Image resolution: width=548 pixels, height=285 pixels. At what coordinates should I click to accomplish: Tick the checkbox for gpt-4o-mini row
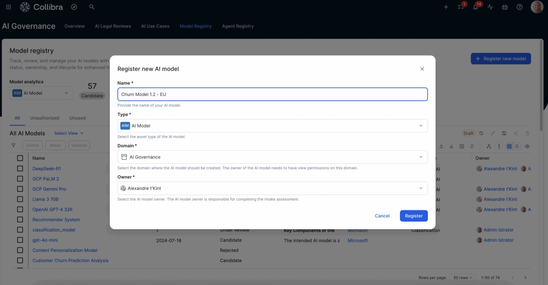[21, 240]
